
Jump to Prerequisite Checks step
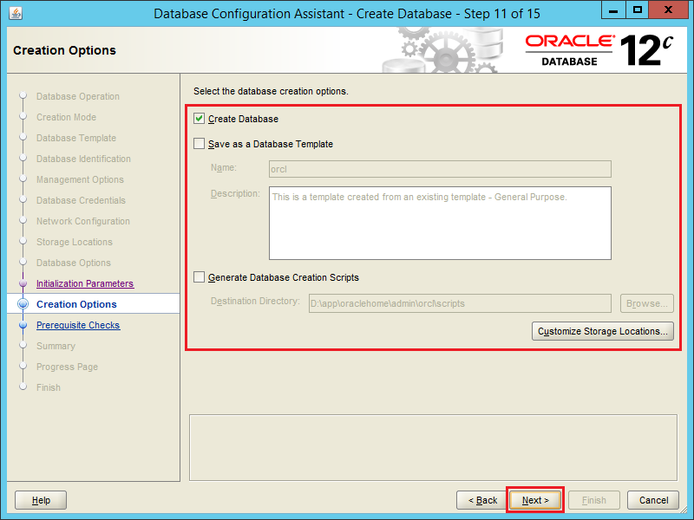[x=78, y=325]
